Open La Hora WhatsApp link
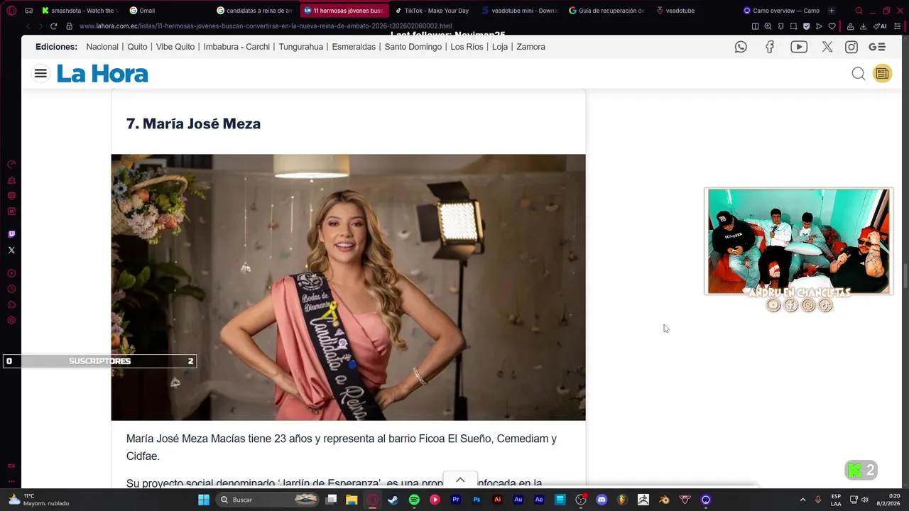The width and height of the screenshot is (909, 511). 741,47
